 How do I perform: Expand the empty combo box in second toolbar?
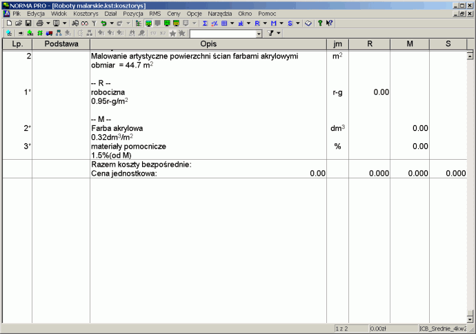(259, 33)
